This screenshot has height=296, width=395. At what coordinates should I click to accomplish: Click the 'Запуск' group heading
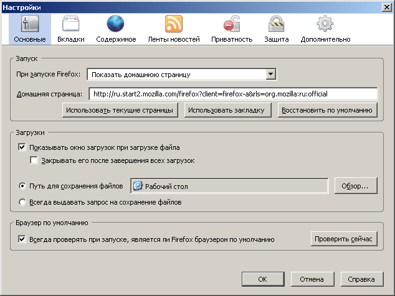tap(27, 58)
